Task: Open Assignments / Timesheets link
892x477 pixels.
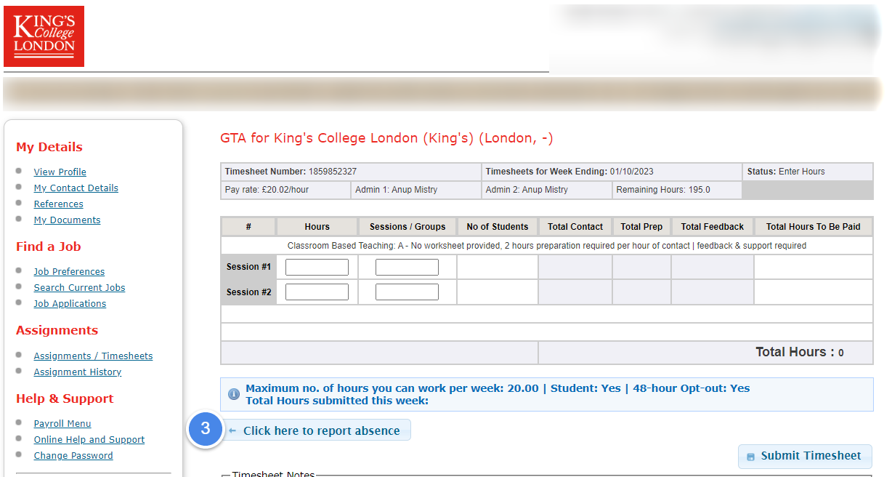Action: pos(93,356)
